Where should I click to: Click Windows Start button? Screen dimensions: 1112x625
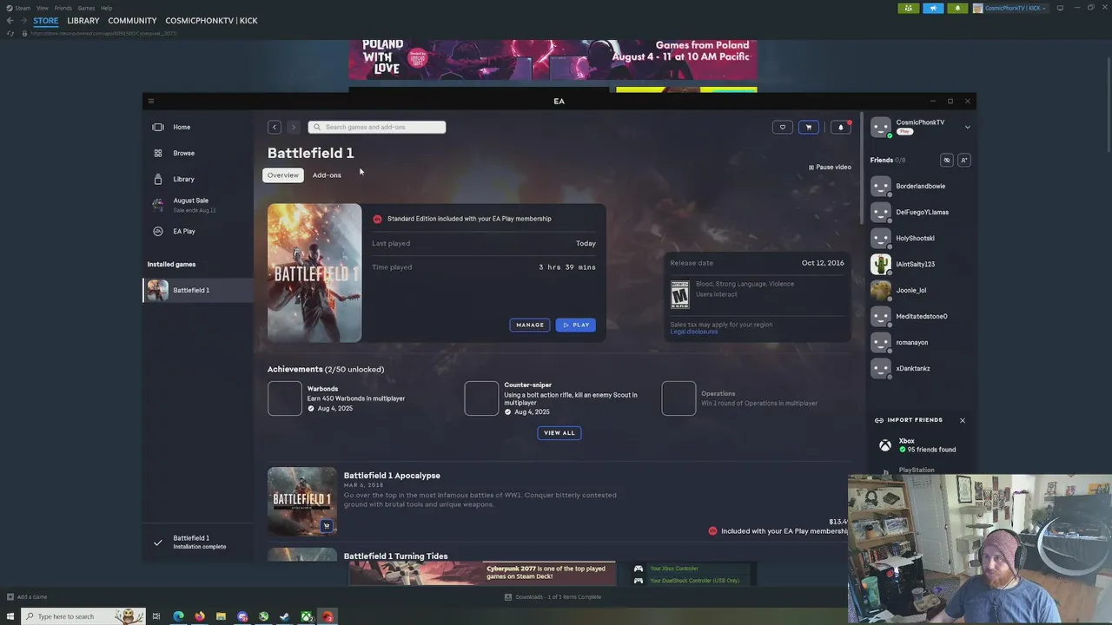coord(10,616)
